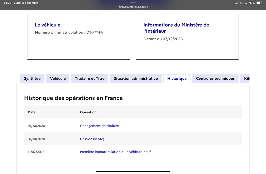The width and height of the screenshot is (266, 174).
Task: Open the Contrôles techniques tab
Action: pyautogui.click(x=215, y=79)
